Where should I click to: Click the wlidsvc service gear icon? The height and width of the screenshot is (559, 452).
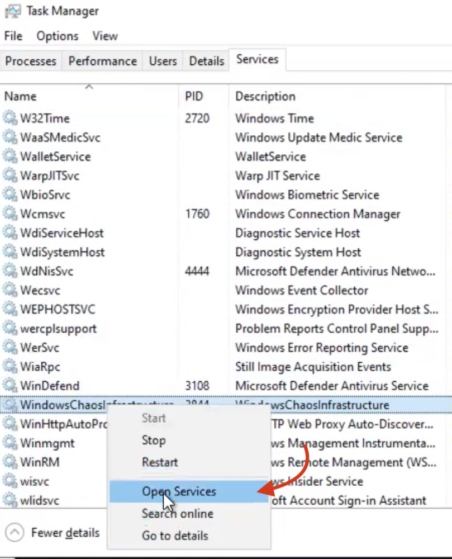coord(10,500)
